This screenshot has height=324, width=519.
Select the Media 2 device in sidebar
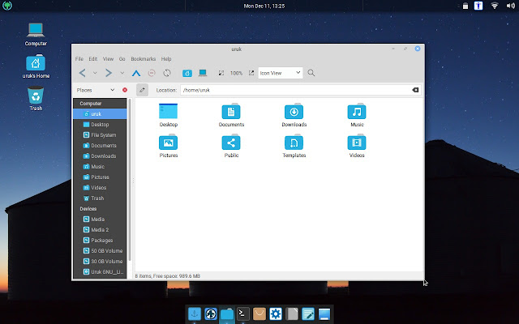(100, 230)
